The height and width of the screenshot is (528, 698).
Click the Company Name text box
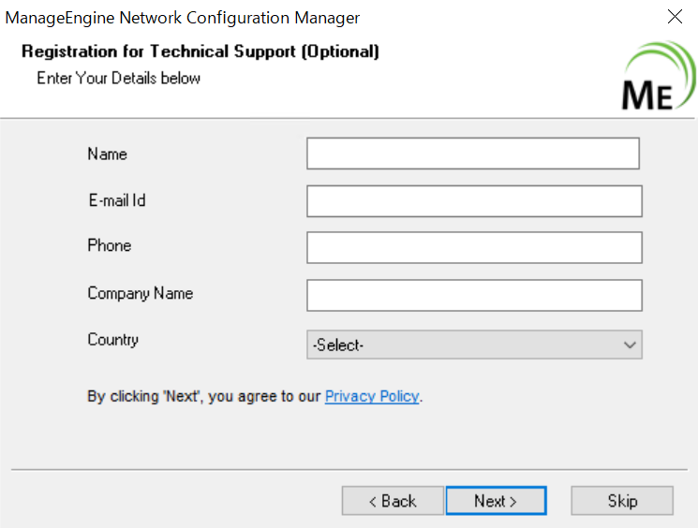[x=474, y=295]
